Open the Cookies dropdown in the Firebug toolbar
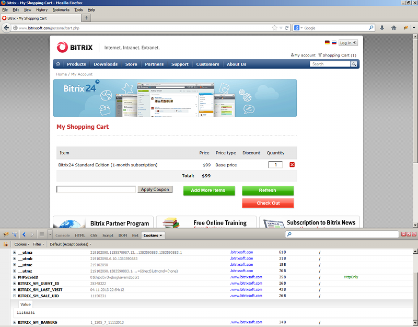The width and height of the screenshot is (418, 327). [21, 244]
